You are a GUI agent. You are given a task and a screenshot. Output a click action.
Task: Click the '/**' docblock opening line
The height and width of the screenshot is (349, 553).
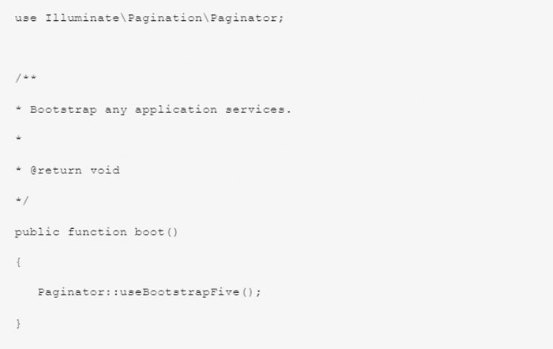[x=25, y=78]
